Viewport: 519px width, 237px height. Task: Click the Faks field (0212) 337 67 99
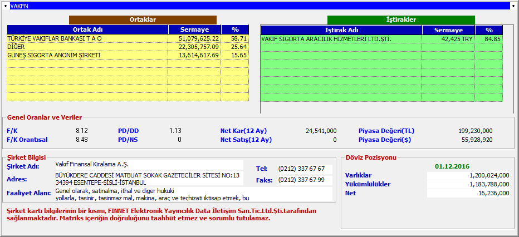(305, 180)
